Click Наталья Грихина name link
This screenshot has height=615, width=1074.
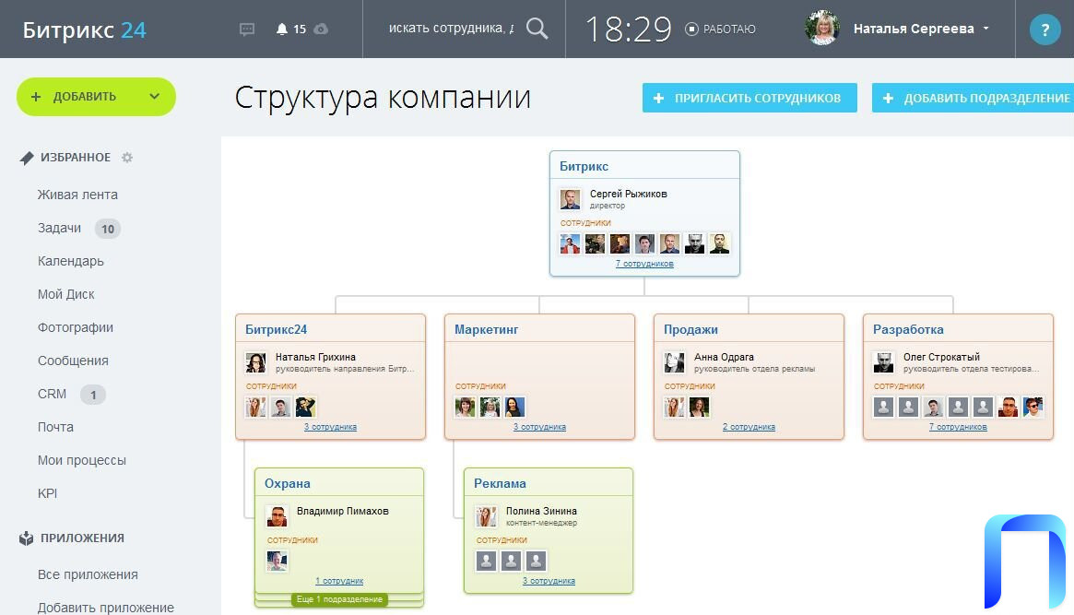pyautogui.click(x=315, y=357)
